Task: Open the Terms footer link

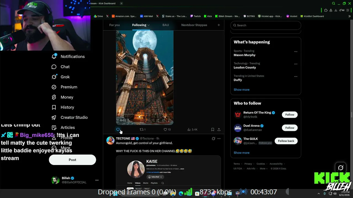Action: click(x=237, y=164)
